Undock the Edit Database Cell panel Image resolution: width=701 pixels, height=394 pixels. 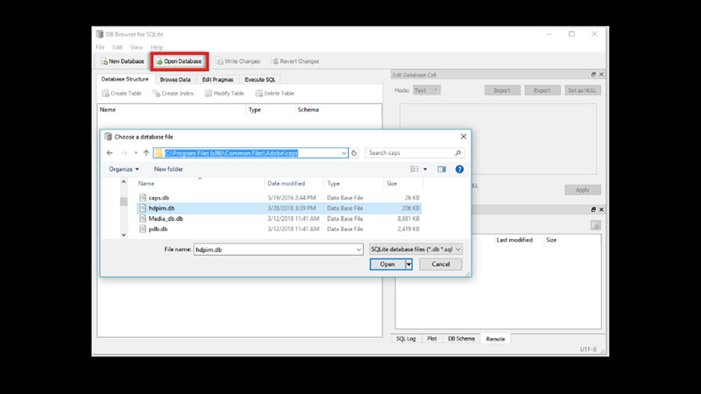click(593, 74)
